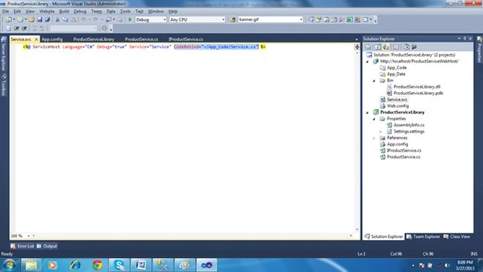Screen dimensions: 483x272
Task: Collapse the Properties folder node
Action: click(x=374, y=119)
